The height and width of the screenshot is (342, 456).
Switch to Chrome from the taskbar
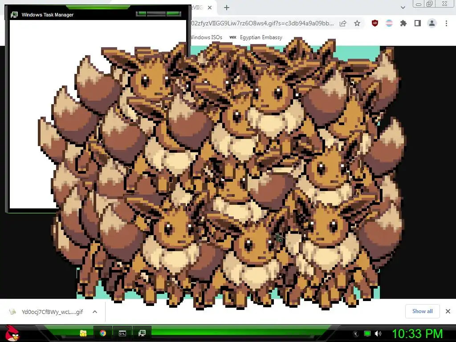tap(103, 333)
